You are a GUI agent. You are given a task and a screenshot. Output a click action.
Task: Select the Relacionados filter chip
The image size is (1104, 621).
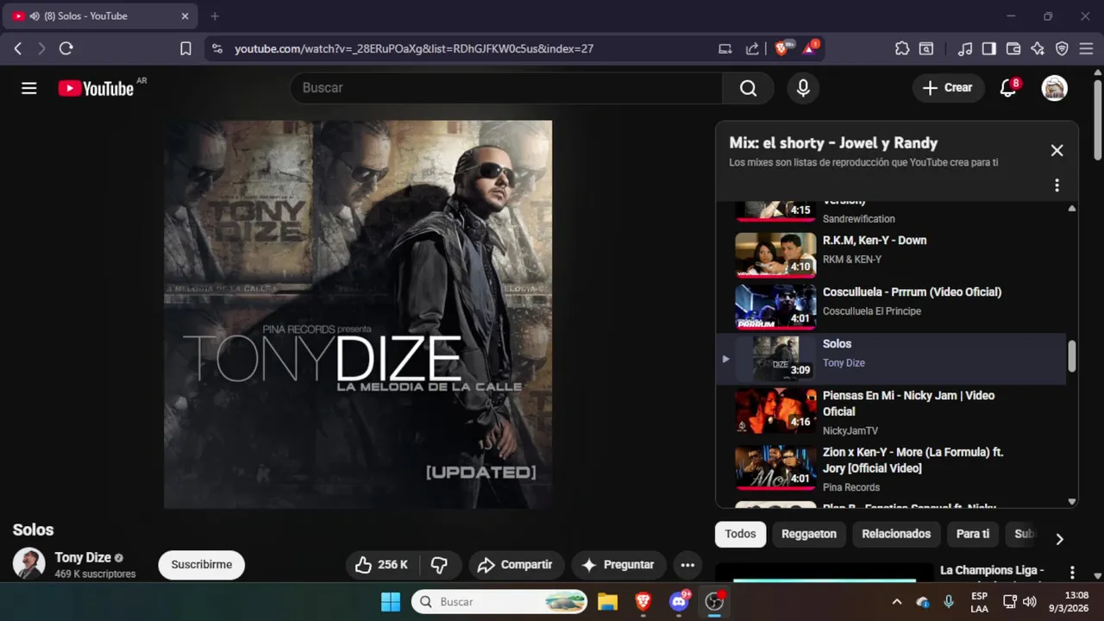(x=896, y=534)
